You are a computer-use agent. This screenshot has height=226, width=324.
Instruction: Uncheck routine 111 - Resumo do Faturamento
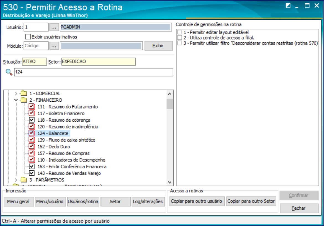coord(32,107)
